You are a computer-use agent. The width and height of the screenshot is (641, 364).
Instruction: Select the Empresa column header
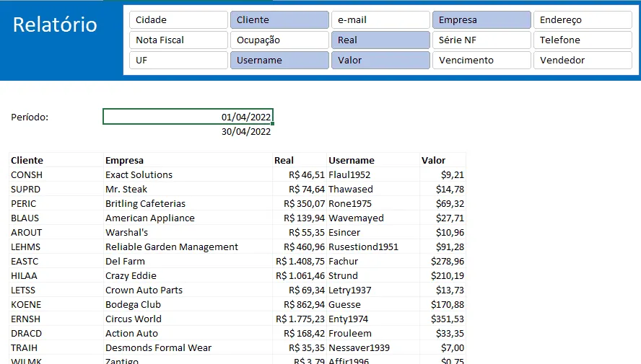[188, 160]
